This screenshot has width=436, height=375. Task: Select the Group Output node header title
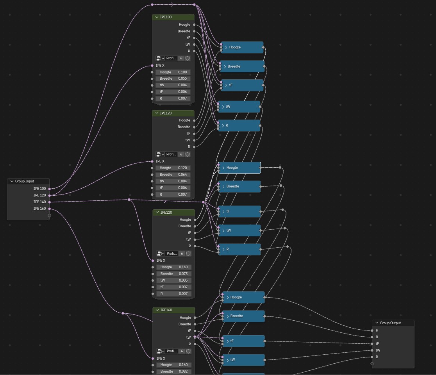[390, 323]
